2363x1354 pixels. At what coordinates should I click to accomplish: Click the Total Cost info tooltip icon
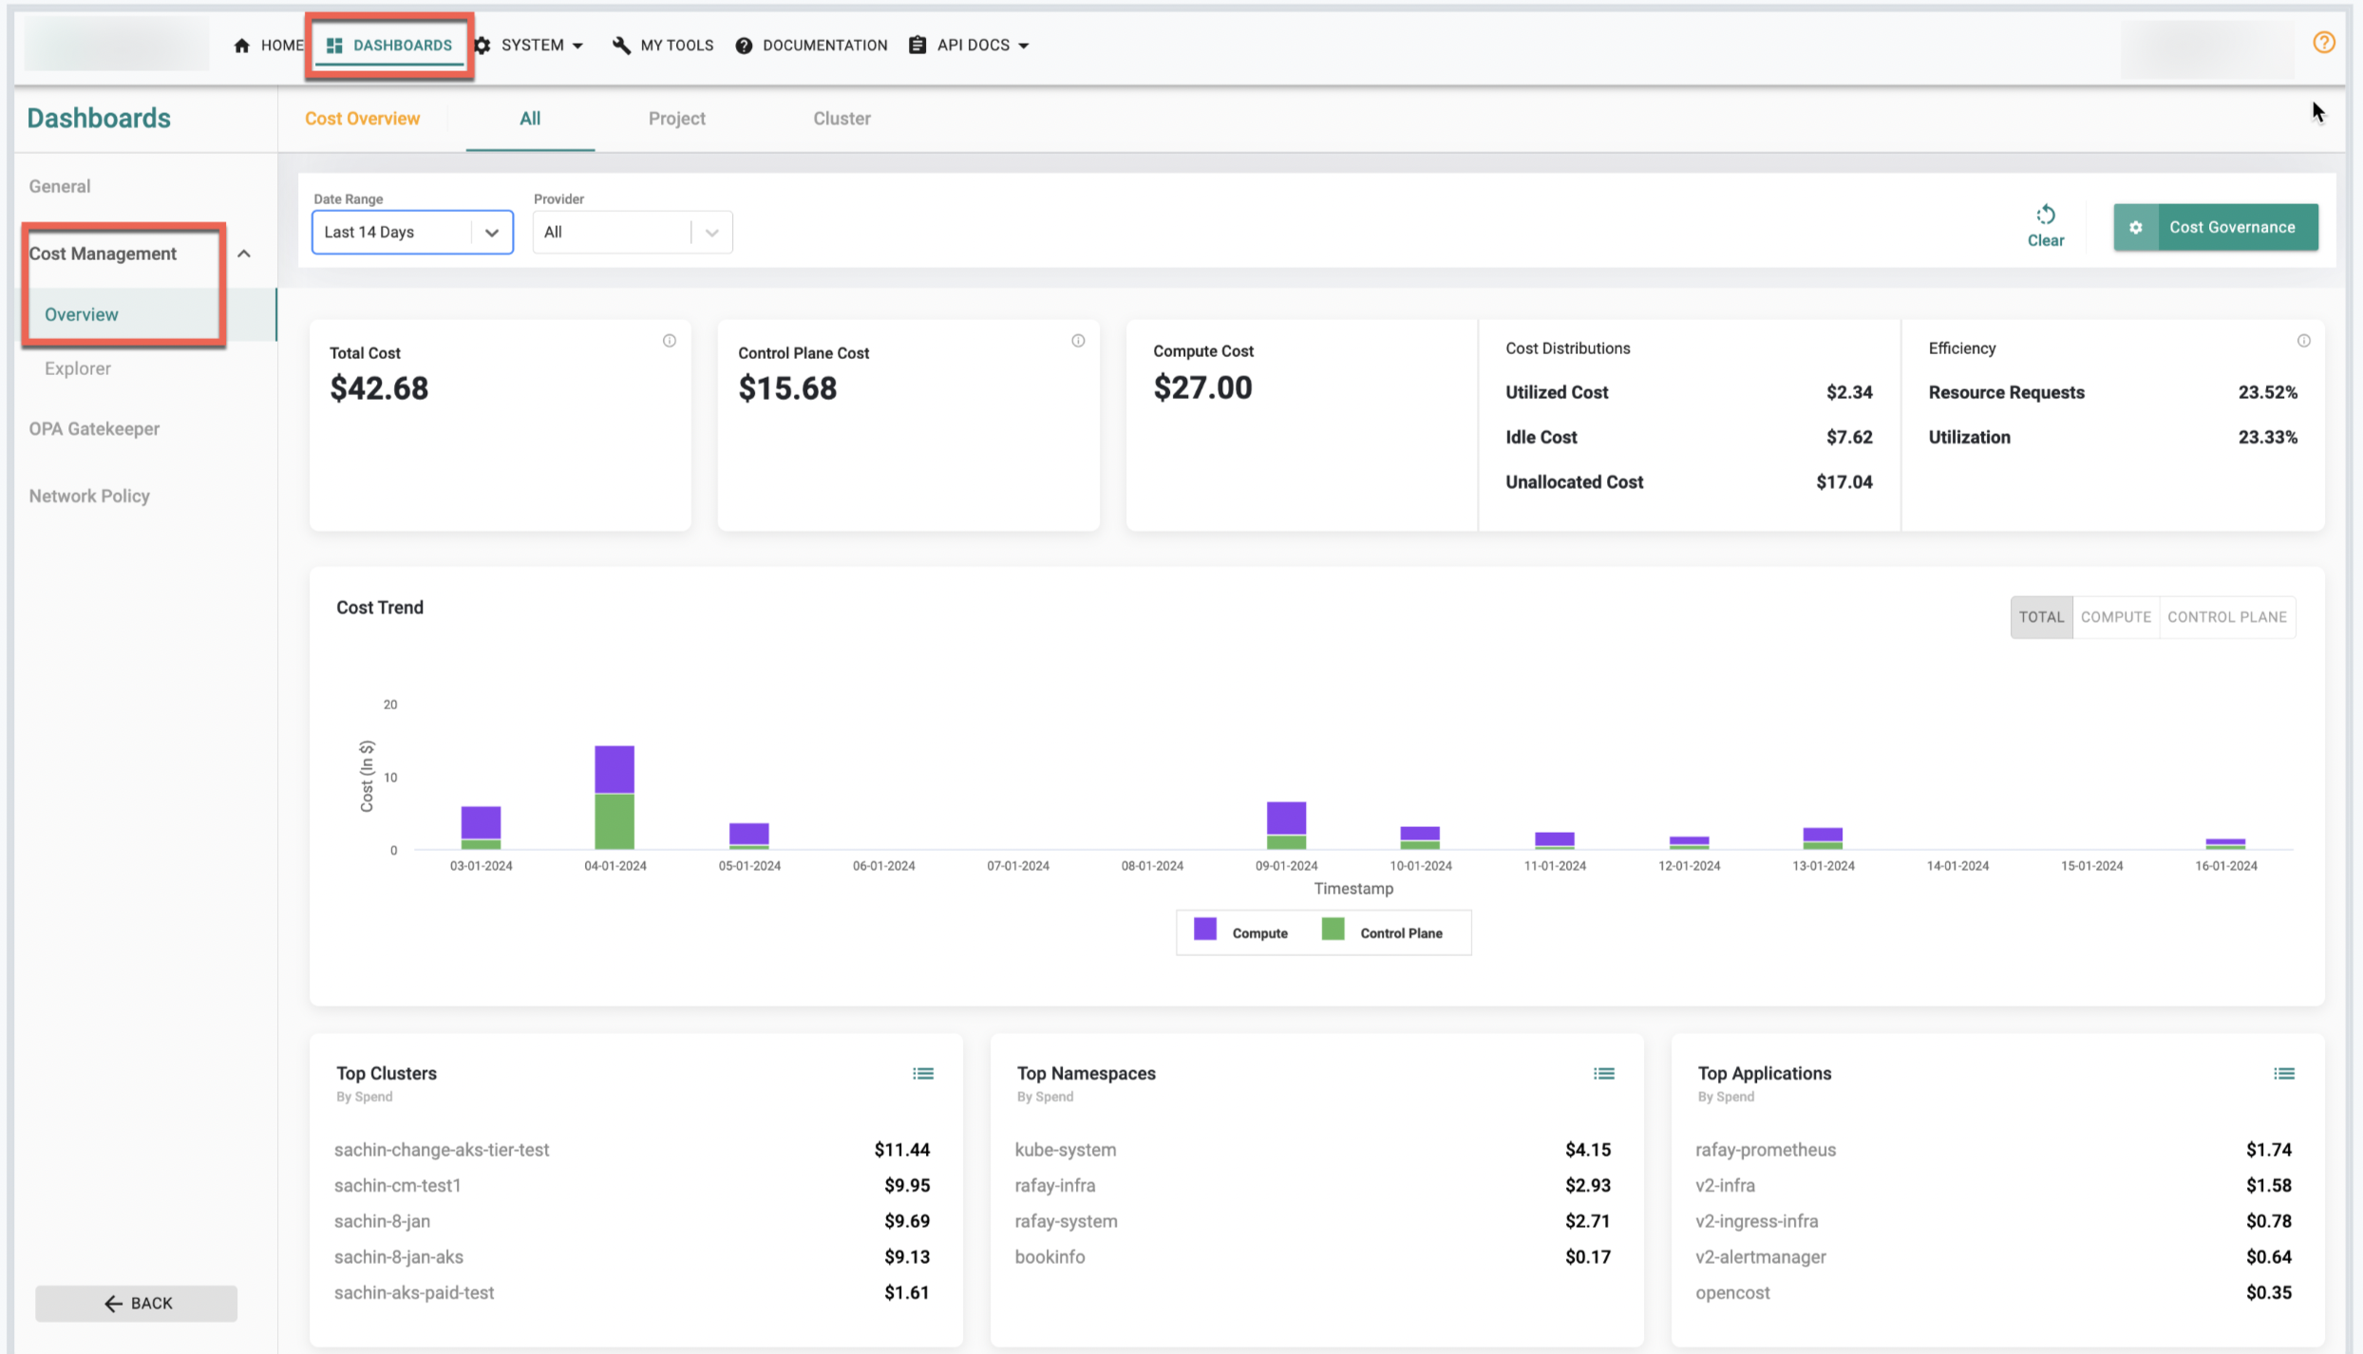(667, 342)
